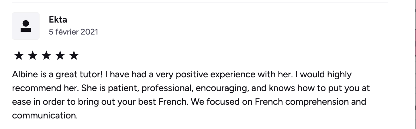Screen dimensions: 416x129
Task: Select the first rating star
Action: pos(19,56)
